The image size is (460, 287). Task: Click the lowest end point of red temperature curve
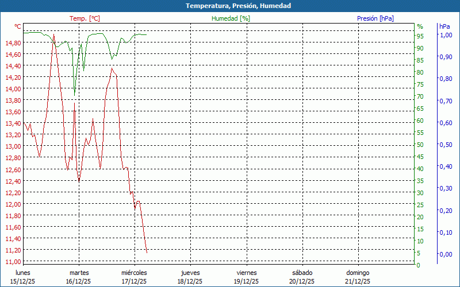pos(147,252)
